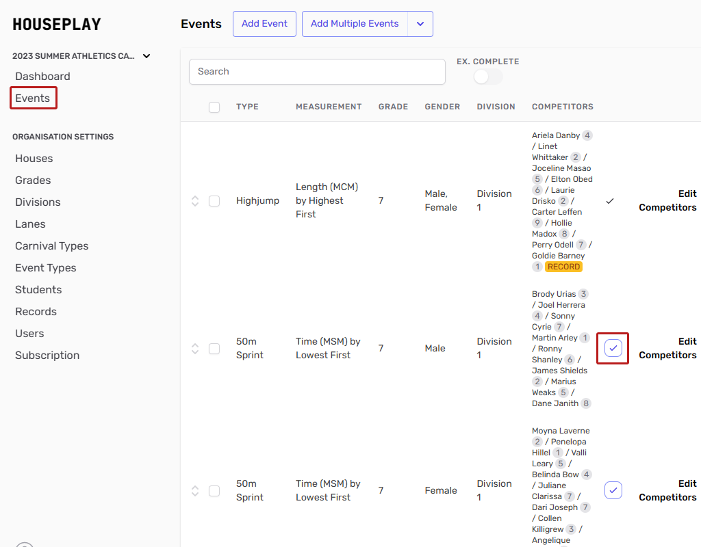Screen dimensions: 701x547
Task: Open Dashboard in the sidebar
Action: 42,77
